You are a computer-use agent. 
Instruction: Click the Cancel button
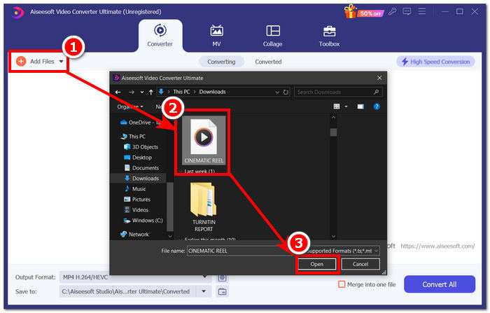[360, 264]
